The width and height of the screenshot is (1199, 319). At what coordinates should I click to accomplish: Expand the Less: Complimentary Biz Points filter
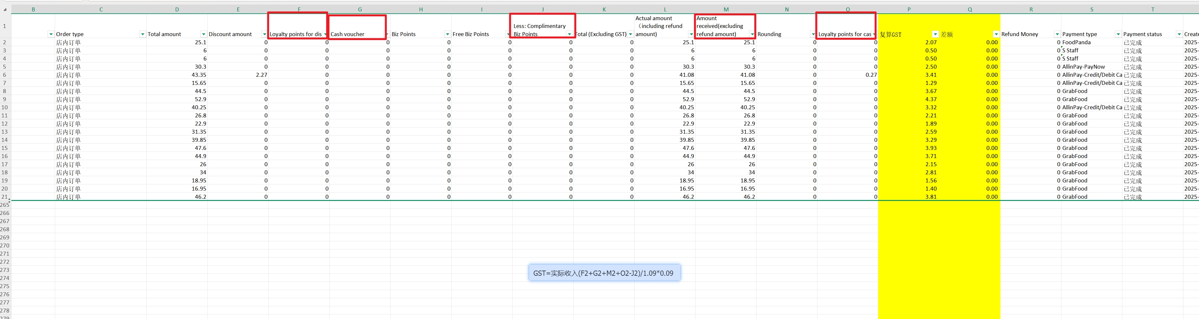pos(569,34)
